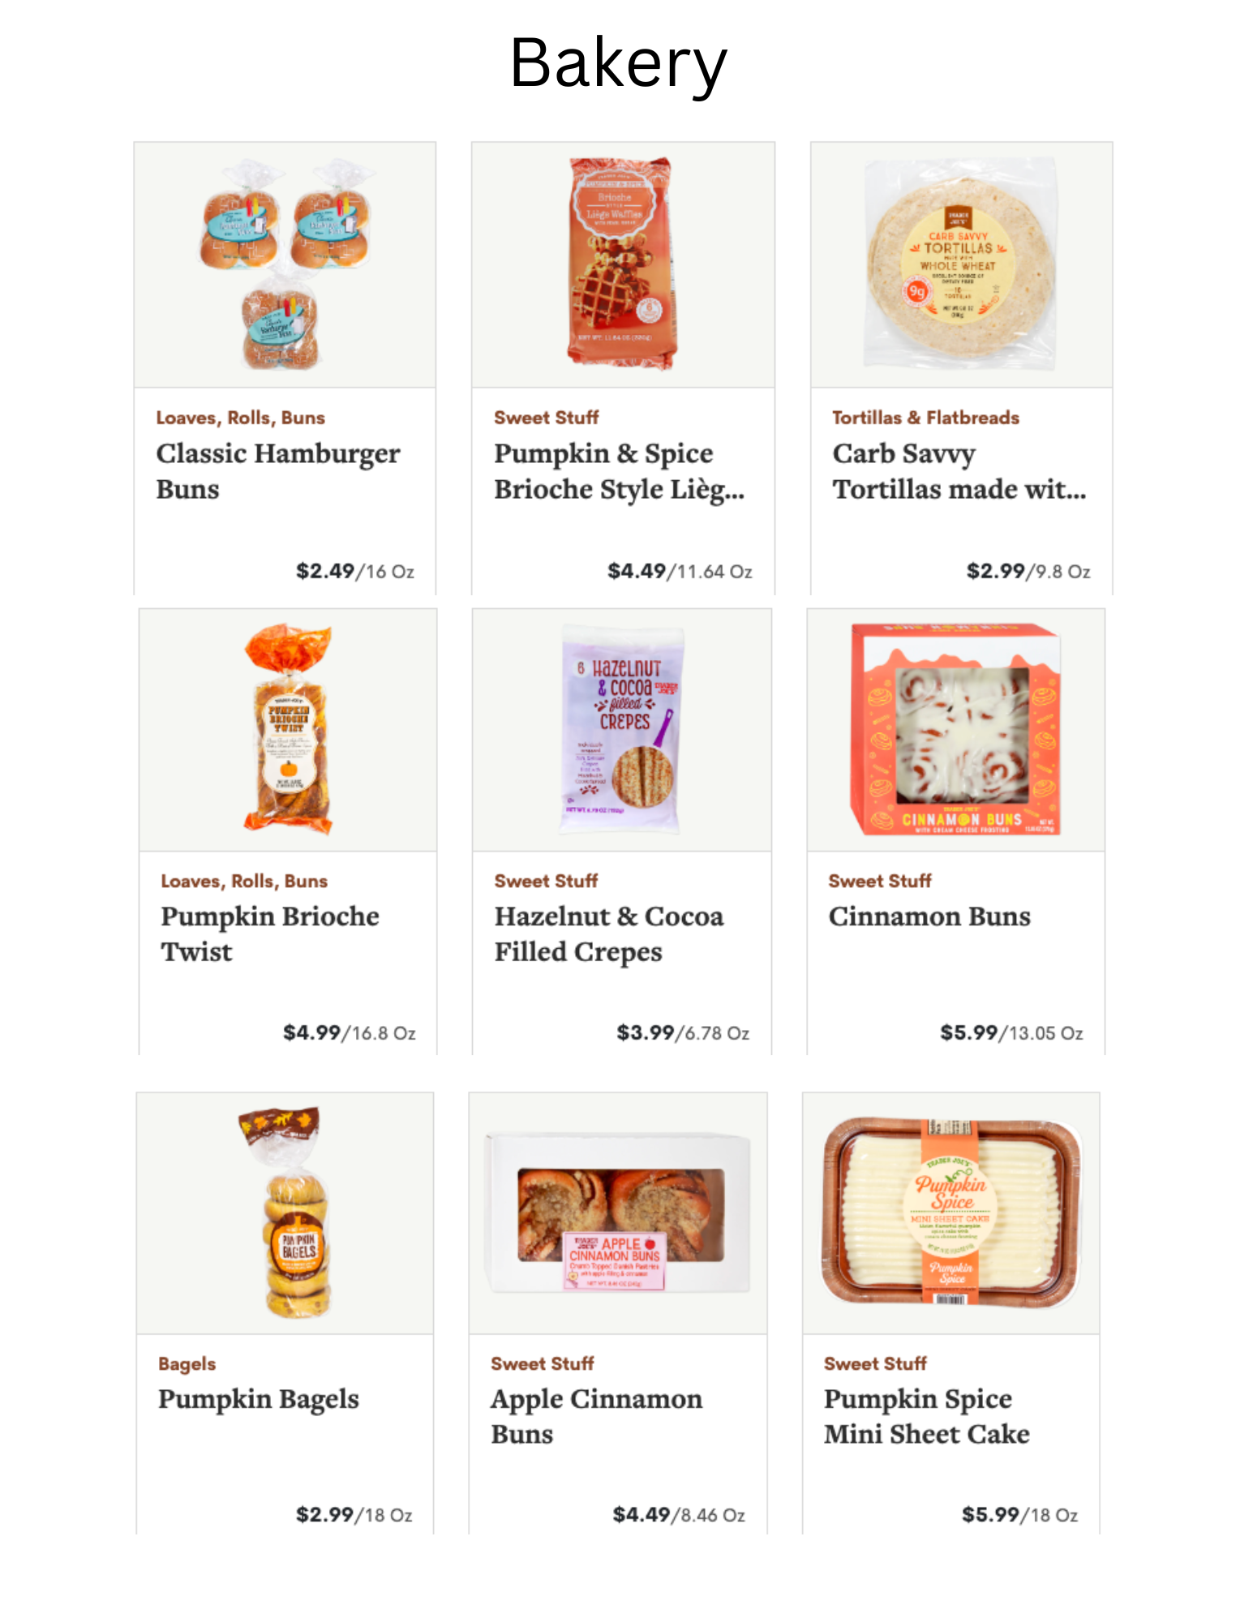Open the Pumpkin Spice Mini Sheet Cake photo
The height and width of the screenshot is (1622, 1253).
(x=951, y=1212)
